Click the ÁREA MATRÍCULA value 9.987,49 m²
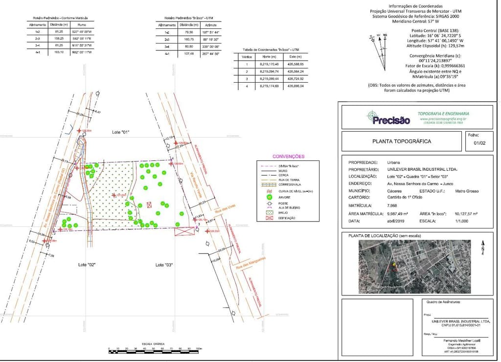Screen dimensions: 501x362 click(x=397, y=214)
